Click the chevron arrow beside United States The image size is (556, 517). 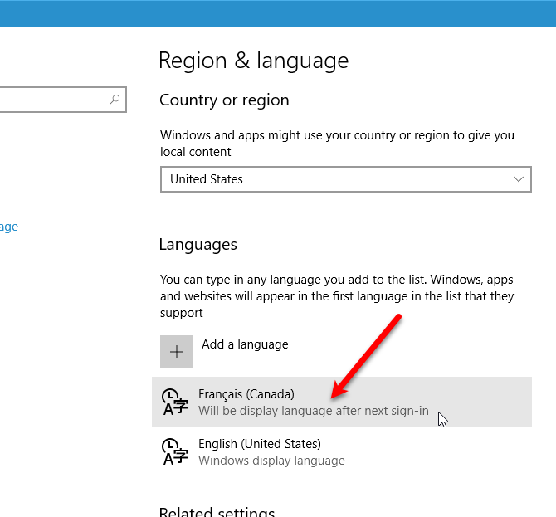519,179
